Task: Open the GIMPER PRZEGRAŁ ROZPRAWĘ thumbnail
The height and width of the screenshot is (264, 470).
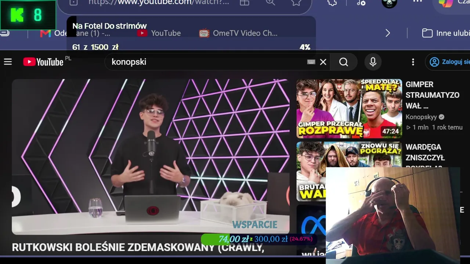Action: point(349,109)
